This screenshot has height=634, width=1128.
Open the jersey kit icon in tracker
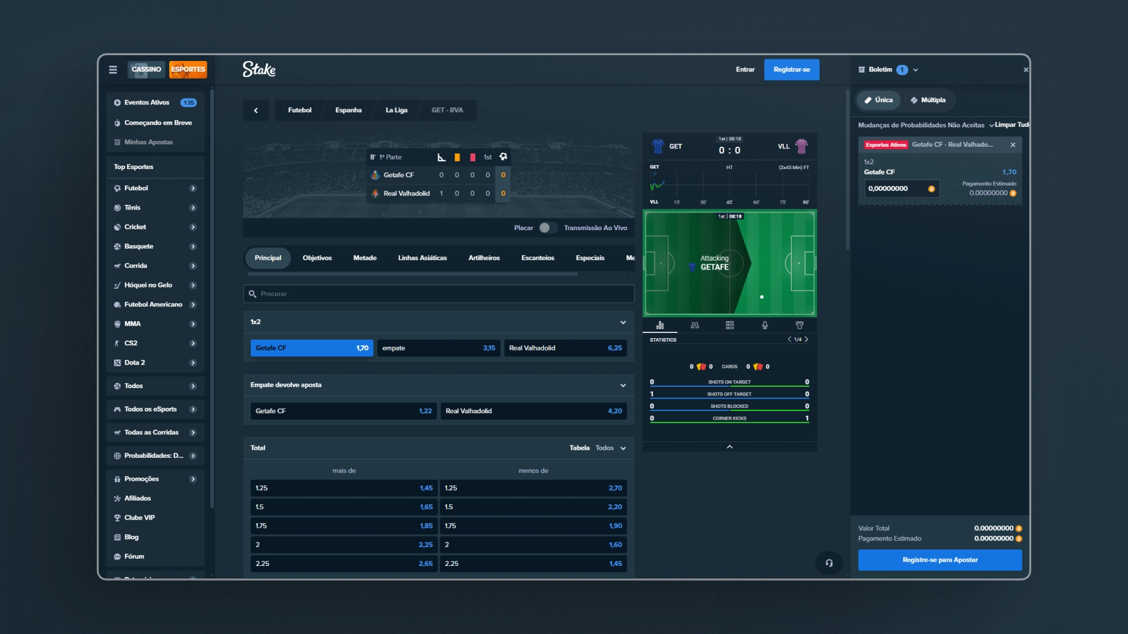tap(800, 325)
